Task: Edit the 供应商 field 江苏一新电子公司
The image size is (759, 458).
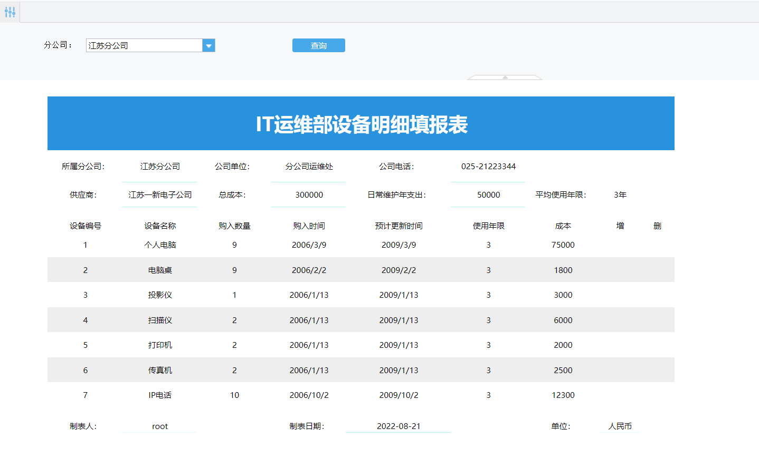Action: (159, 195)
